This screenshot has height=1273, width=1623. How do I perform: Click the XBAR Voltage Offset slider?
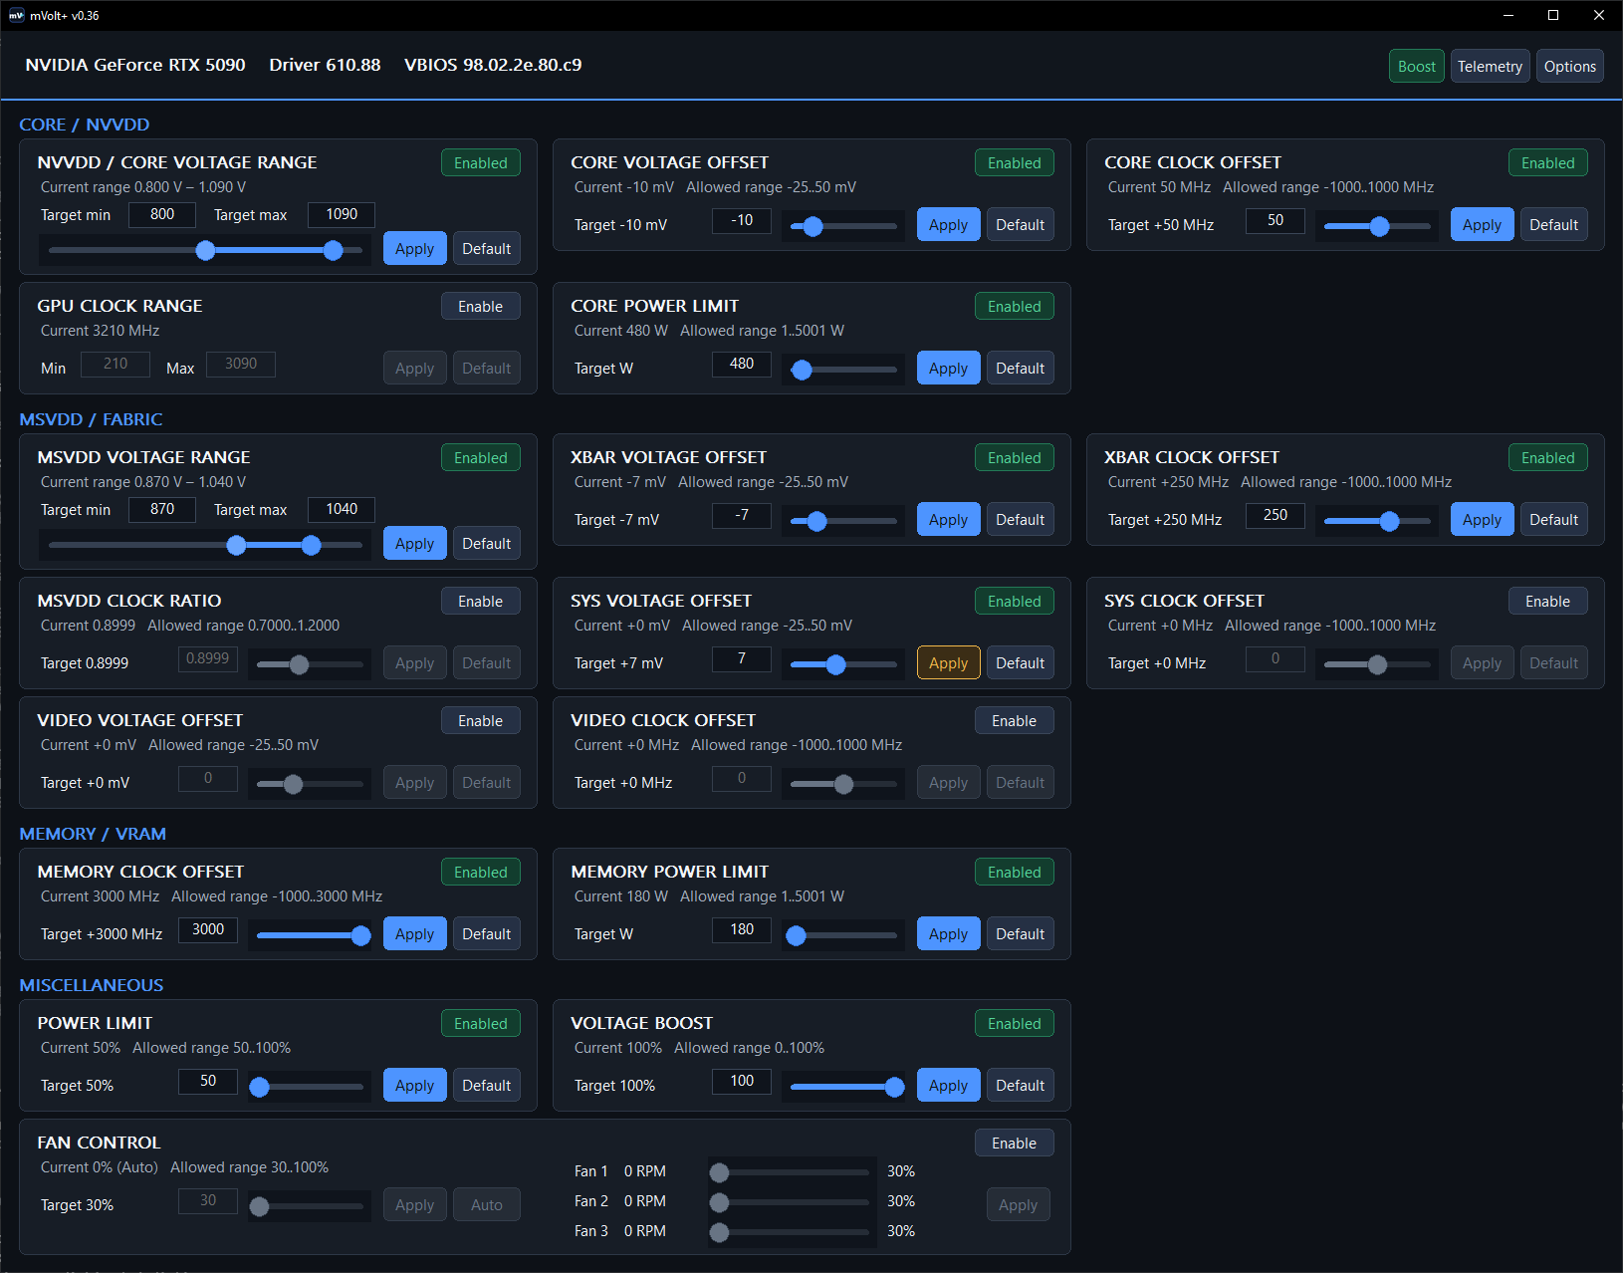(843, 521)
